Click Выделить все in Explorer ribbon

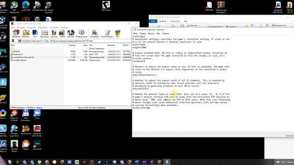[x=279, y=26]
